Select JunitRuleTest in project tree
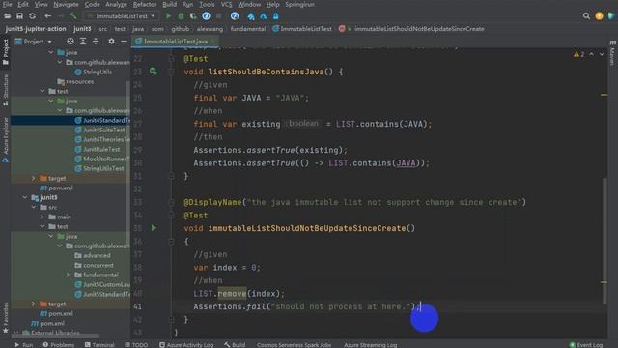 [98, 149]
